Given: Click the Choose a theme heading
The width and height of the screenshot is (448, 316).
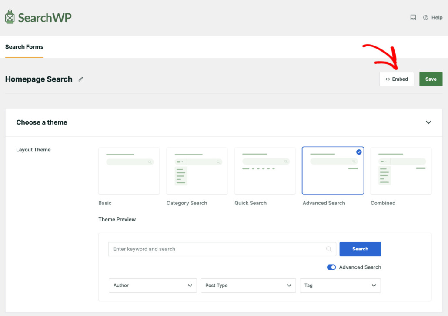Looking at the screenshot, I should (x=42, y=122).
